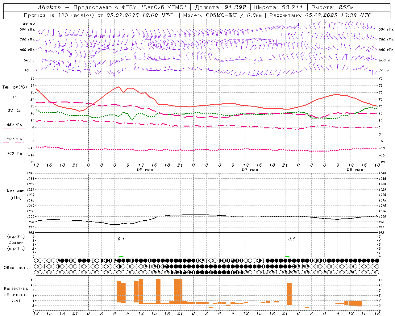Viewport: 395px width, 316px height.
Task: Click the 850 гПа entry in the temperature legend
Action: coord(15,125)
